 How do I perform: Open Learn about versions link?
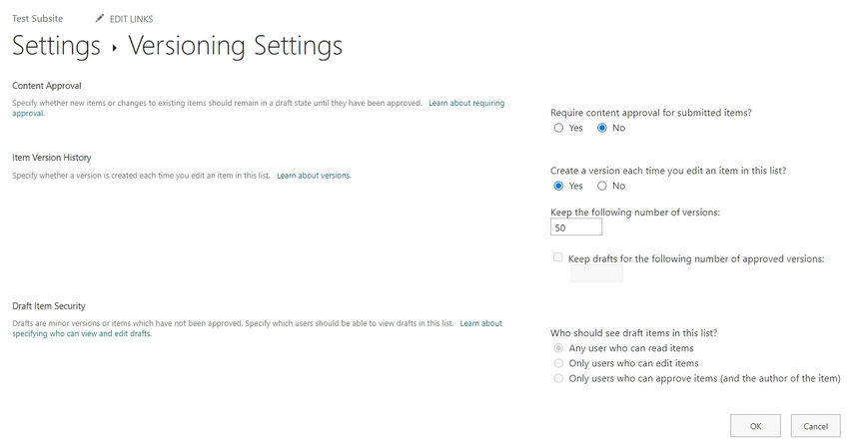[314, 176]
